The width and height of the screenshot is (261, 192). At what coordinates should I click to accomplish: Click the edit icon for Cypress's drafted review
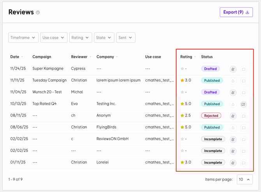click(233, 69)
